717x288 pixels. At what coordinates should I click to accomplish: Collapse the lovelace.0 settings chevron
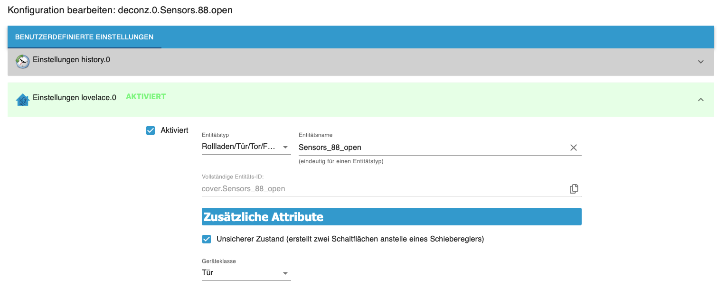[700, 100]
